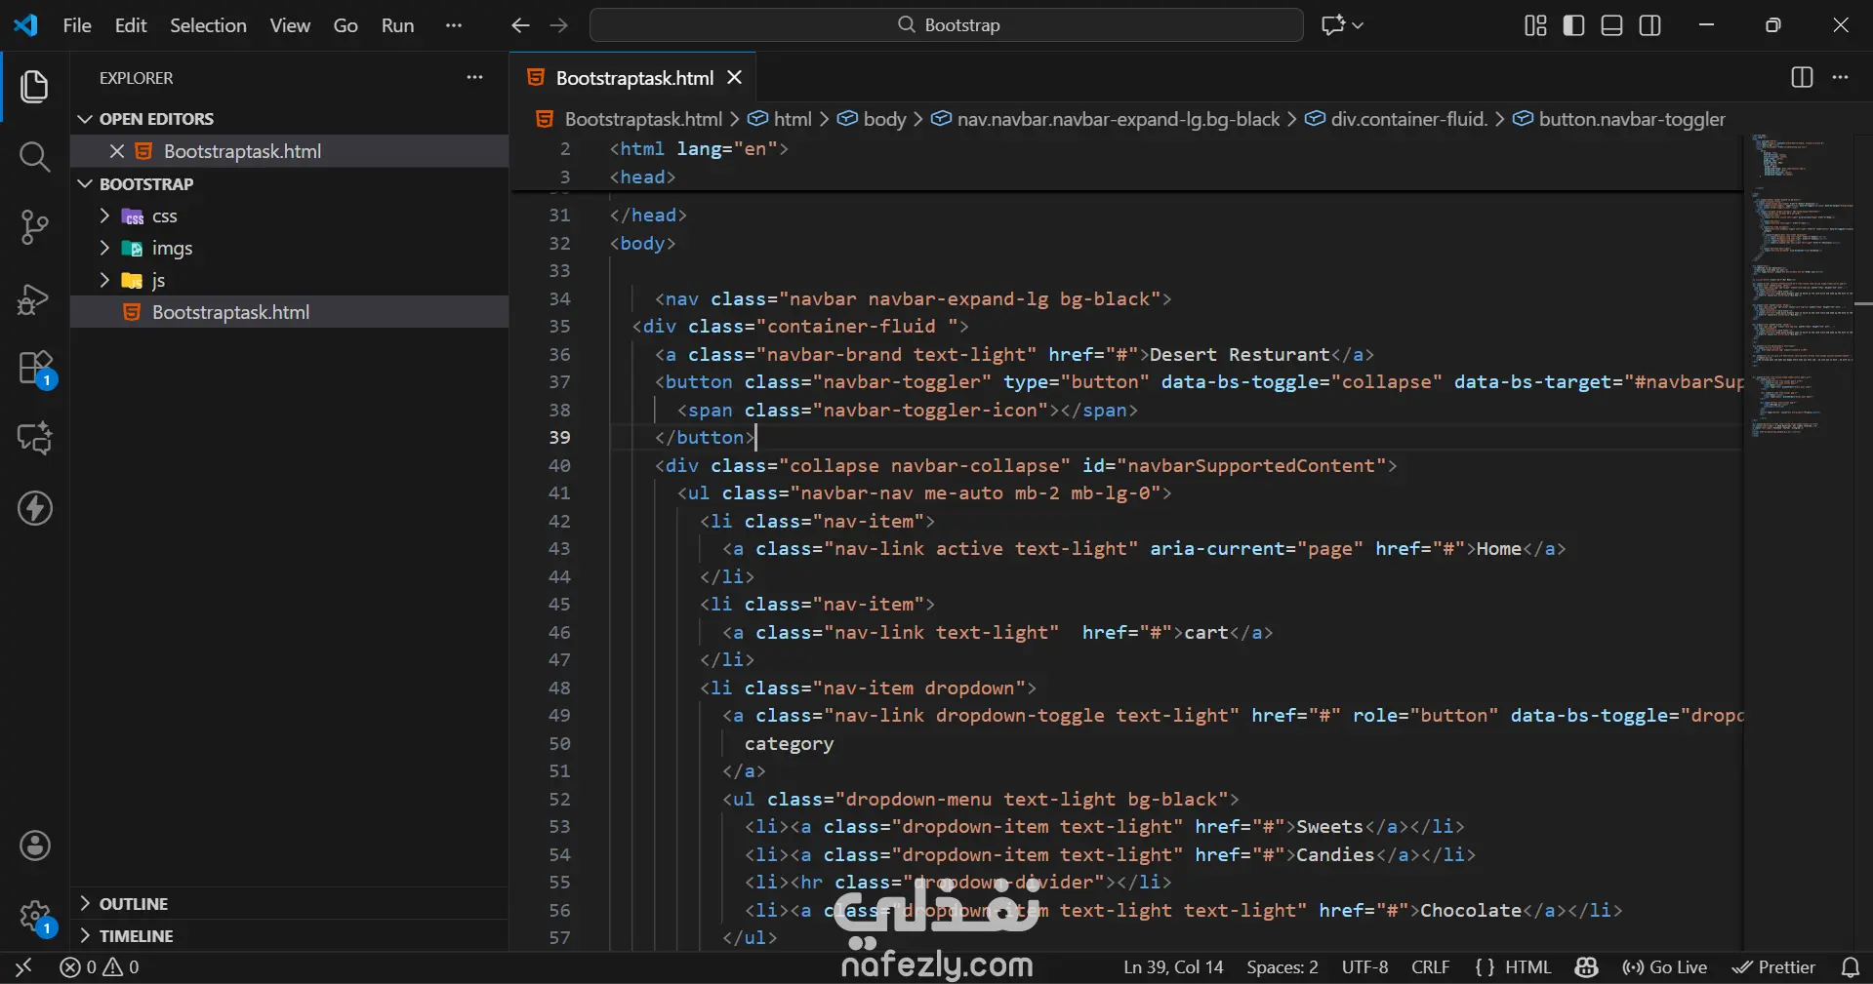The image size is (1873, 984).
Task: Toggle the bottom panel visibility
Action: [1611, 25]
